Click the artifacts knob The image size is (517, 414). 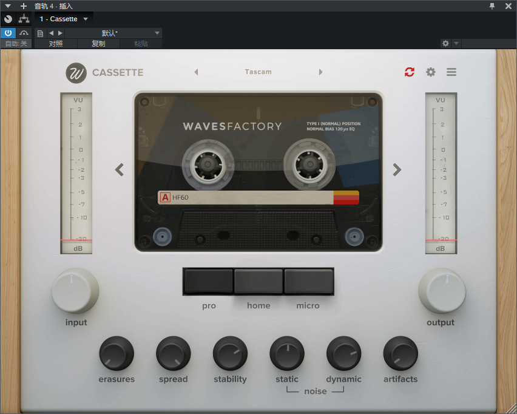pos(400,353)
